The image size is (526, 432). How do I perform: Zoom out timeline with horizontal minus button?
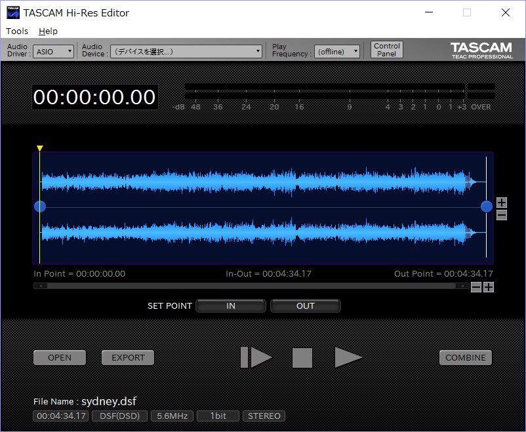[476, 287]
